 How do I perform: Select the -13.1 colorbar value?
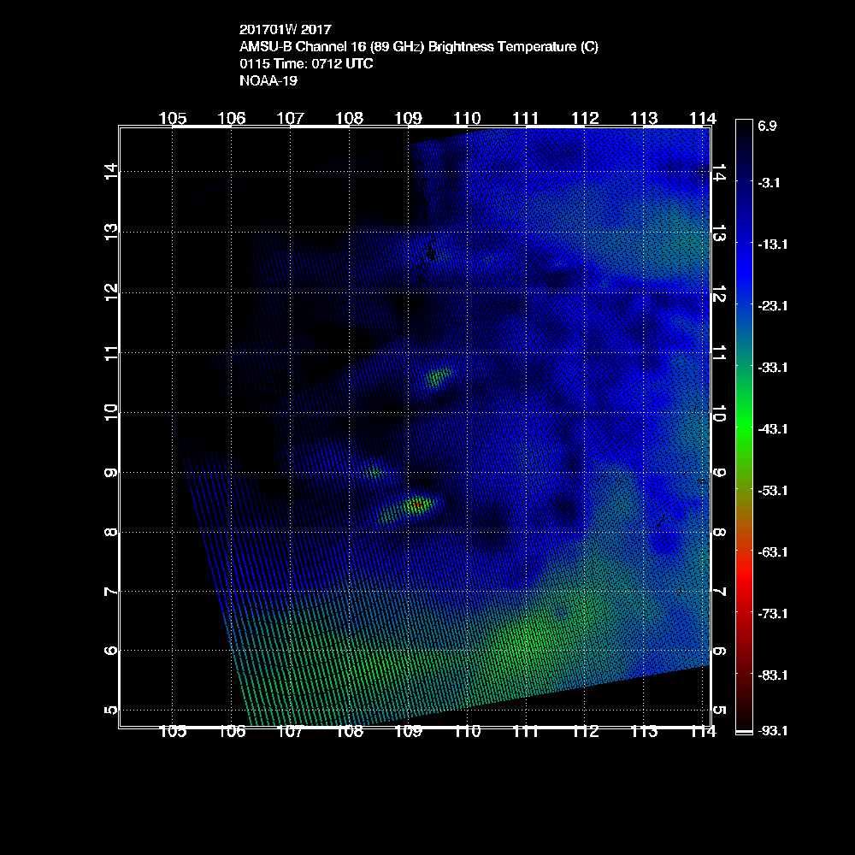(773, 245)
